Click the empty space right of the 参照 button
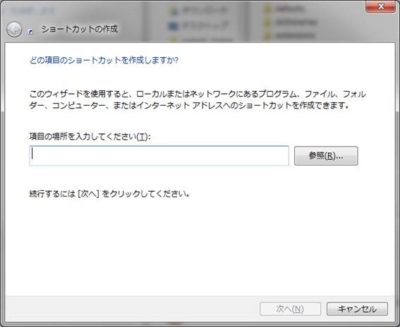The width and height of the screenshot is (400, 327). (x=376, y=156)
